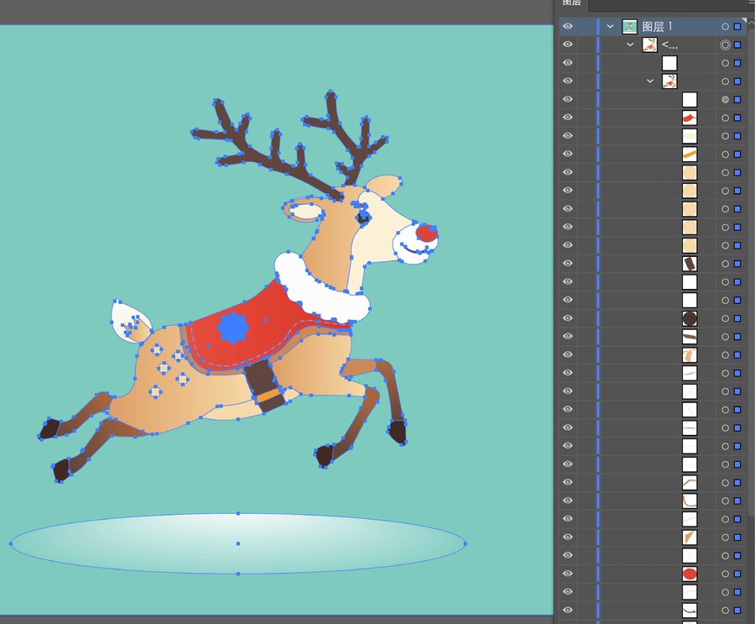Click the pale cream oval thumbnail
Image resolution: width=755 pixels, height=624 pixels.
point(690,136)
